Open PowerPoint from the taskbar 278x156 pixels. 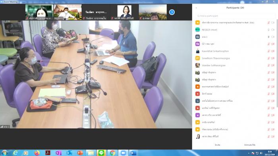pyautogui.click(x=80, y=153)
